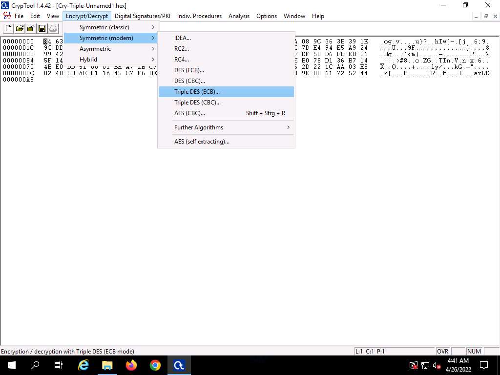This screenshot has width=500, height=375.
Task: Open File Explorer from the taskbar
Action: coord(107,365)
